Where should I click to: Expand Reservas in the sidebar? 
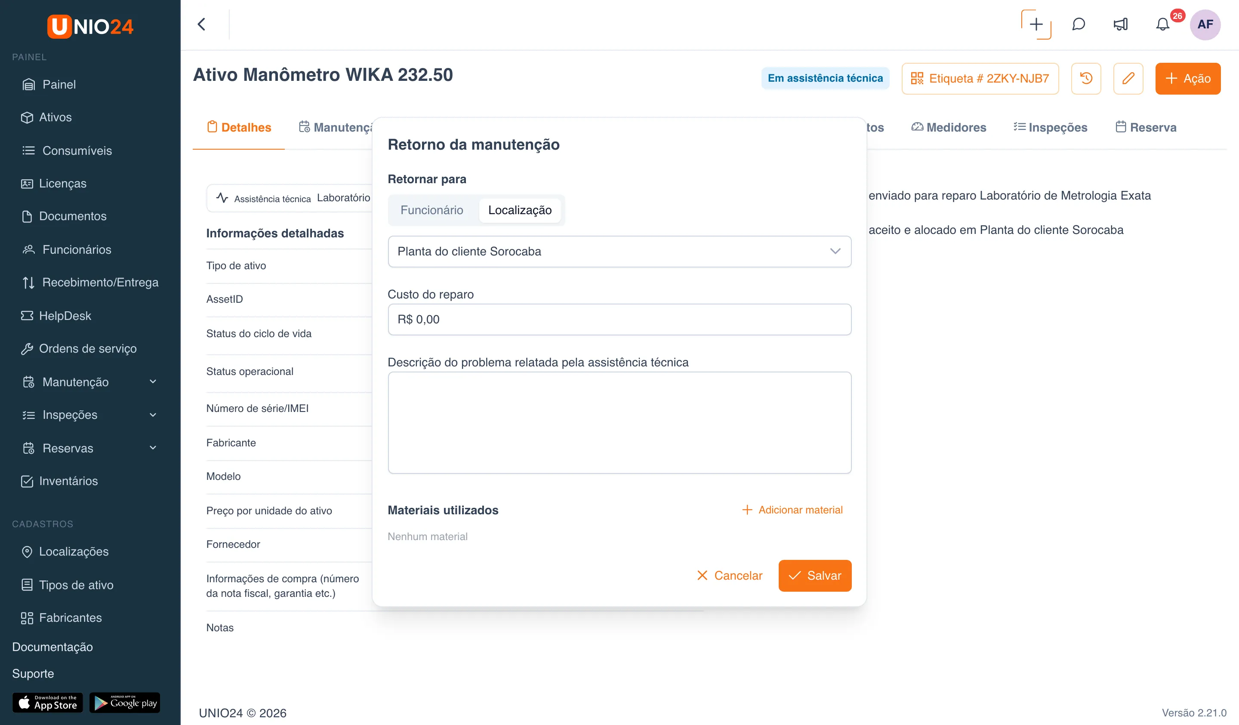90,448
